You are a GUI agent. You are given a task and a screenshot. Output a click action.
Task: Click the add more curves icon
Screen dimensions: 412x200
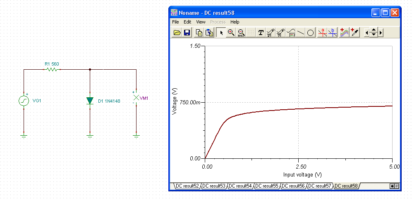[x=344, y=33]
